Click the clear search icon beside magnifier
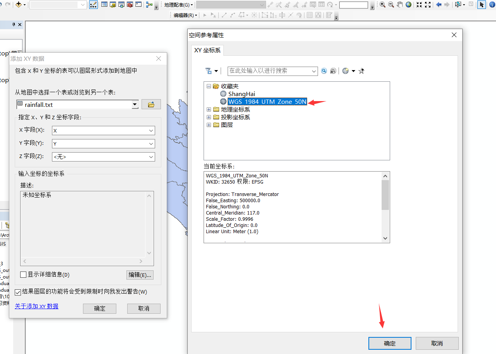This screenshot has height=354, width=496. (x=333, y=71)
